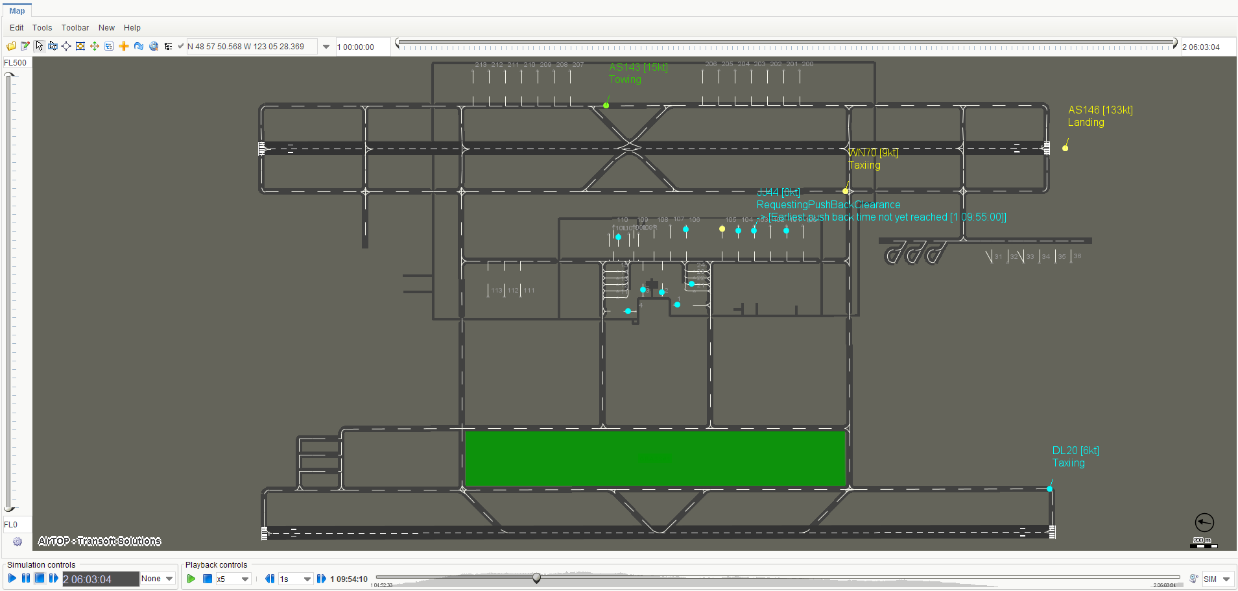Click the yellow folder open icon

click(x=11, y=46)
